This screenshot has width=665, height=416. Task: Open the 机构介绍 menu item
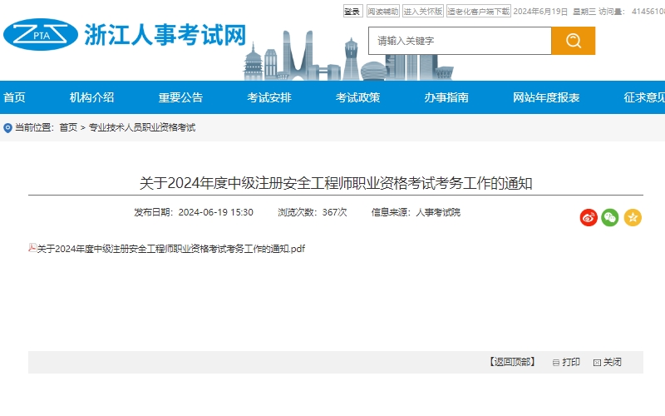point(91,97)
